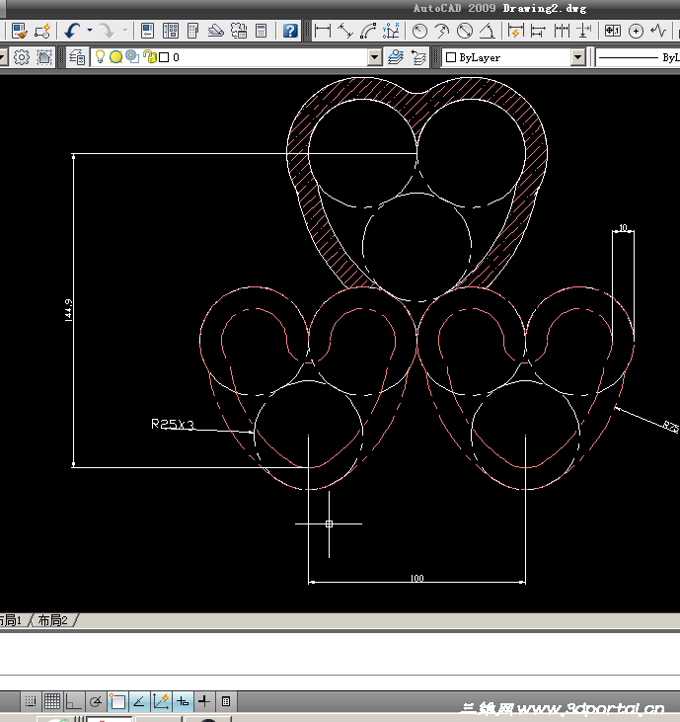Viewport: 680px width, 722px height.
Task: Open Sheet Set Manager icon
Action: tap(216, 31)
